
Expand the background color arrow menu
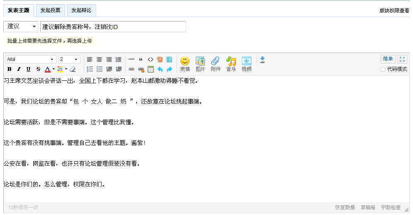coord(66,69)
